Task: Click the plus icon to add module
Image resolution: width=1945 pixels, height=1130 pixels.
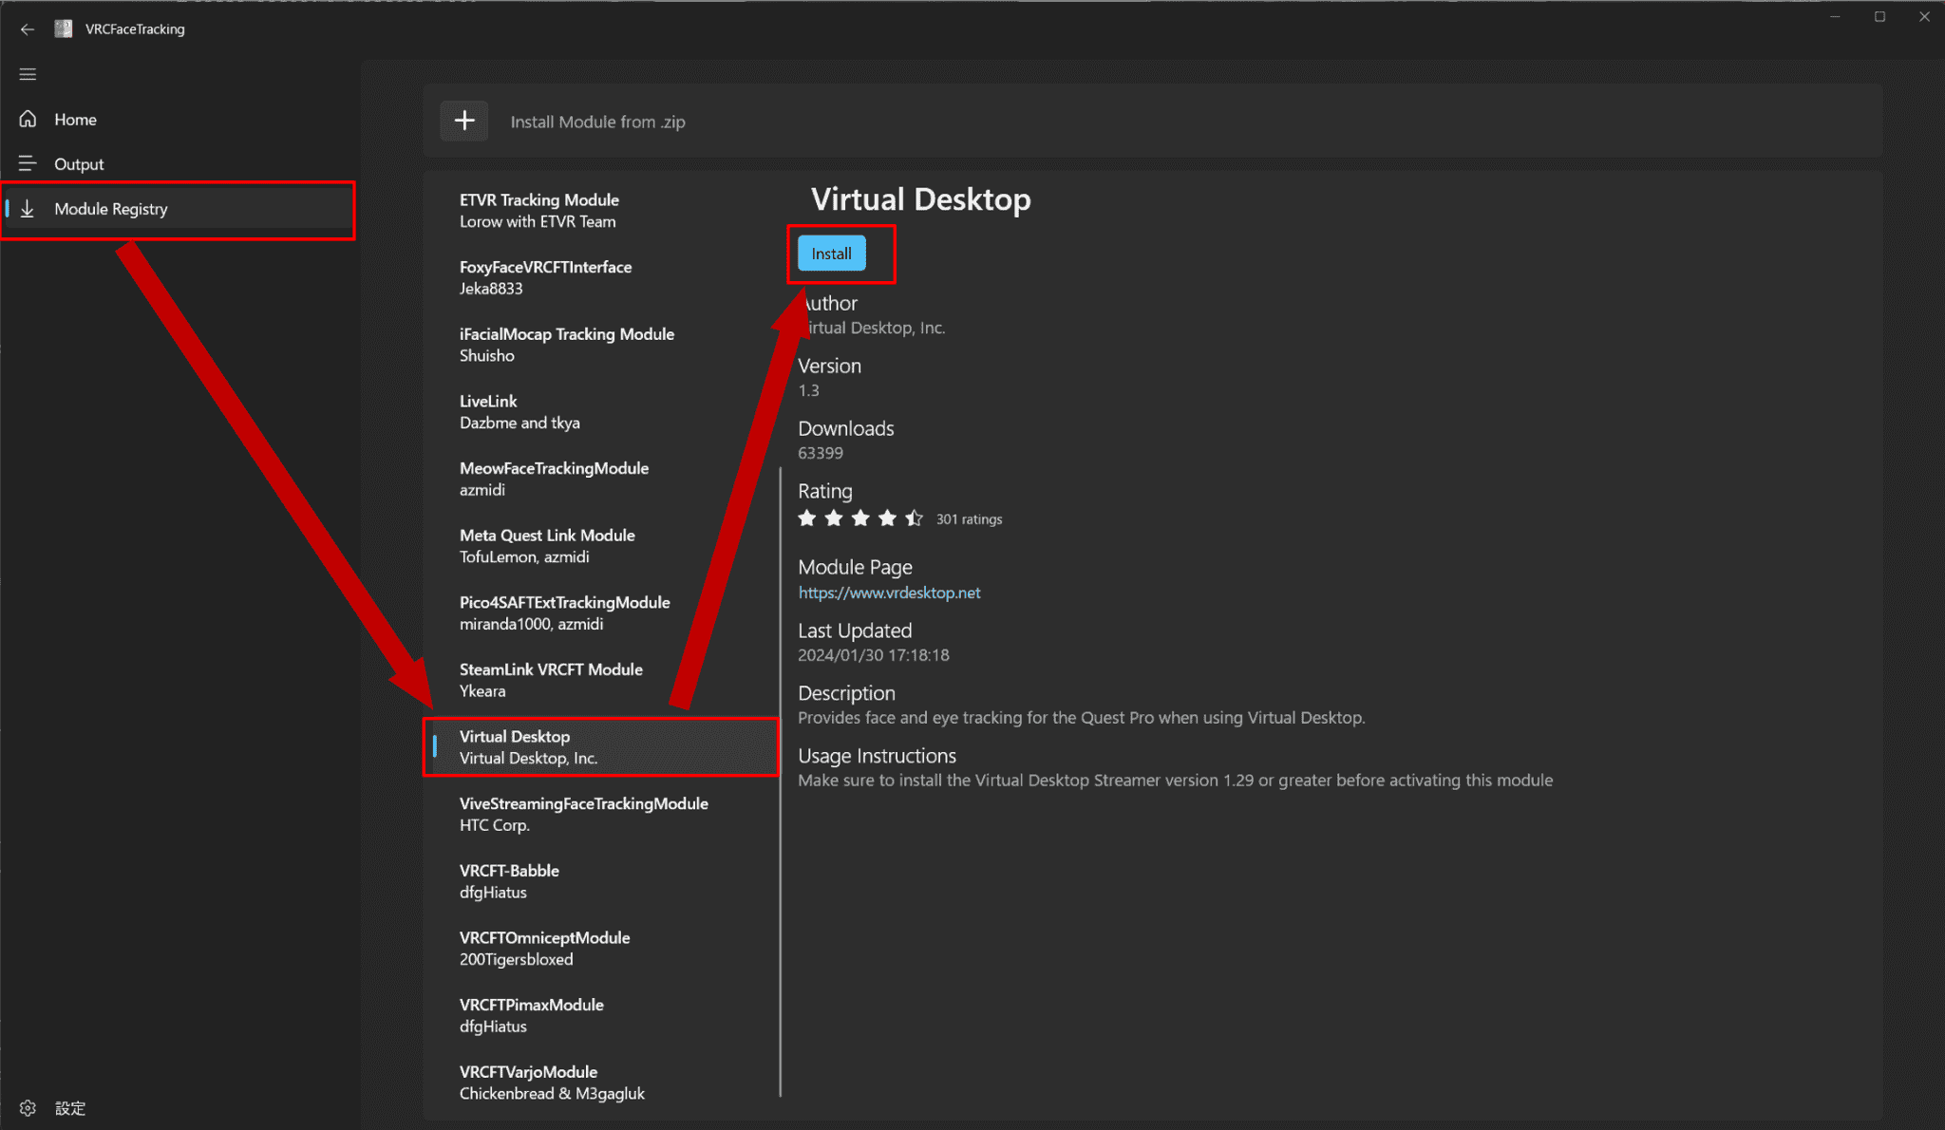Action: (464, 121)
